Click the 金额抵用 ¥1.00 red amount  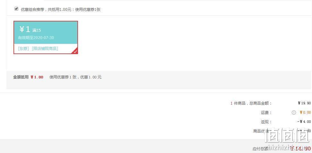coord(37,77)
